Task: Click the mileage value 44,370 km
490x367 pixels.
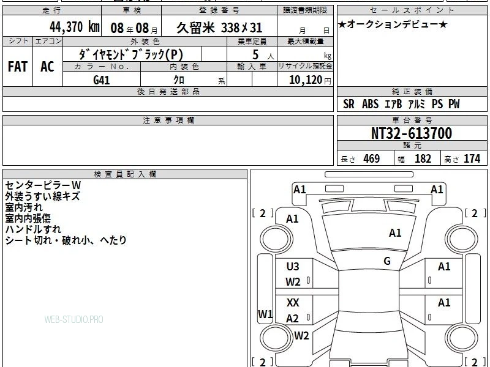Action: click(x=75, y=26)
